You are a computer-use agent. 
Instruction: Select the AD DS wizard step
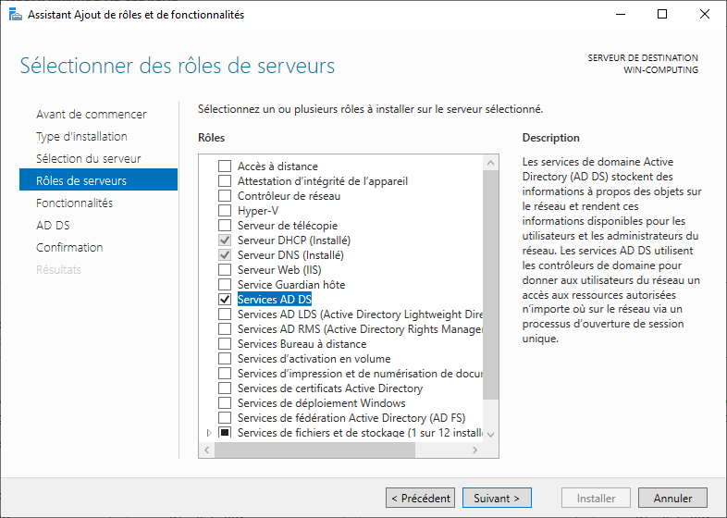(x=53, y=226)
